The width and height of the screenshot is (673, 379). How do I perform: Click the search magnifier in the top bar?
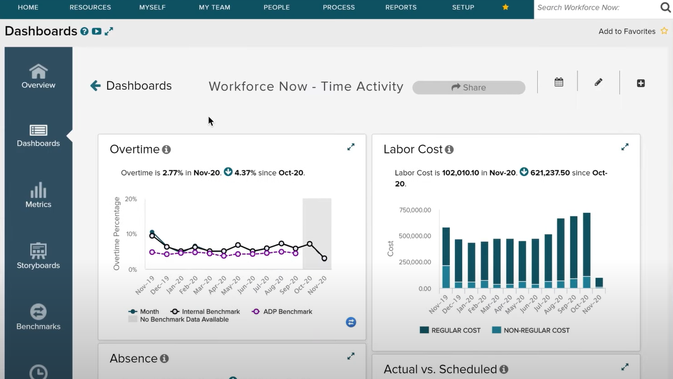pos(665,7)
